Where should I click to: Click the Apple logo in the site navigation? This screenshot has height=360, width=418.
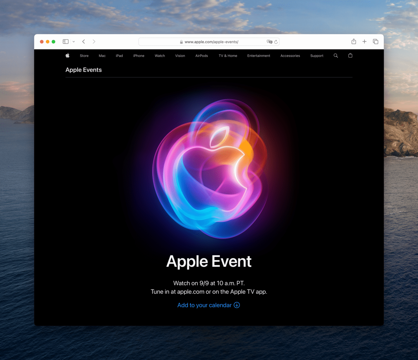(x=68, y=56)
